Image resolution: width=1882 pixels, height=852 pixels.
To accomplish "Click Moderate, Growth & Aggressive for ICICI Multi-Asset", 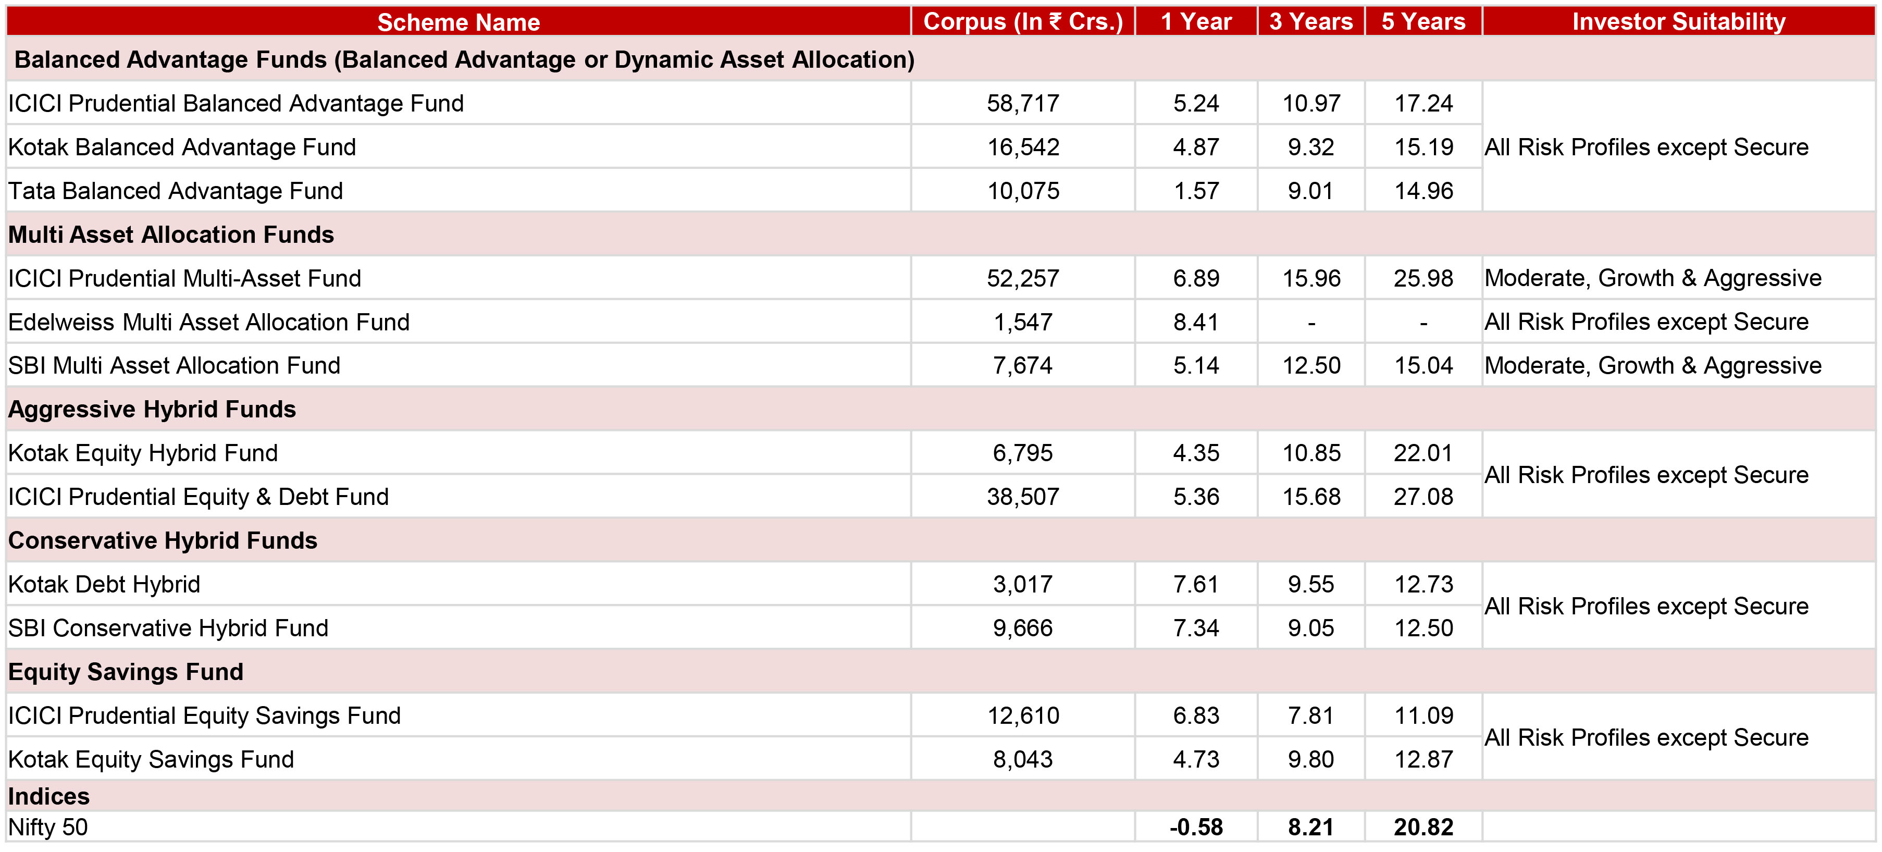I will (1653, 278).
